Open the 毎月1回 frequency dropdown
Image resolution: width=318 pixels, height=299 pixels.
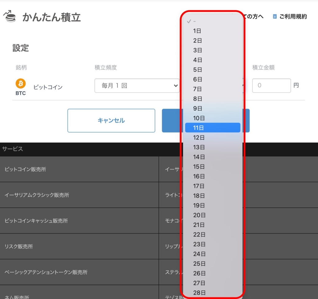(x=137, y=85)
